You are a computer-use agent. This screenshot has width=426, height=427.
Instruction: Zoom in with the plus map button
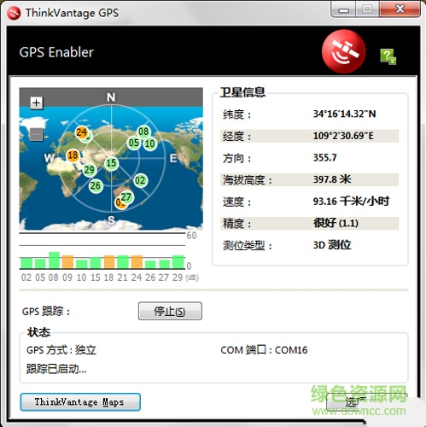[x=37, y=102]
